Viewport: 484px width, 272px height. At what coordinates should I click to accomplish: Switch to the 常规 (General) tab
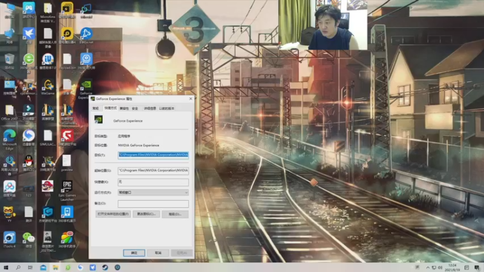pos(96,108)
